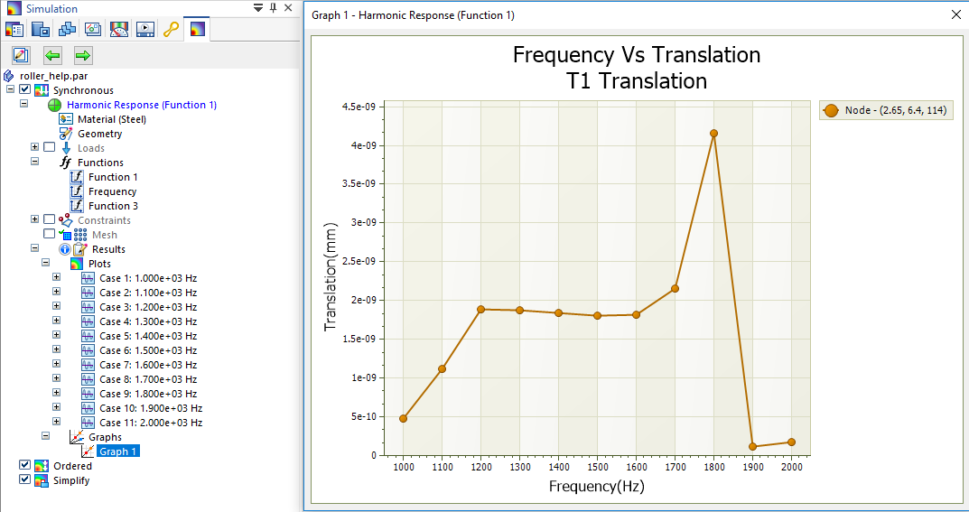This screenshot has width=969, height=512.
Task: Expand the Loads tree node
Action: [35, 148]
